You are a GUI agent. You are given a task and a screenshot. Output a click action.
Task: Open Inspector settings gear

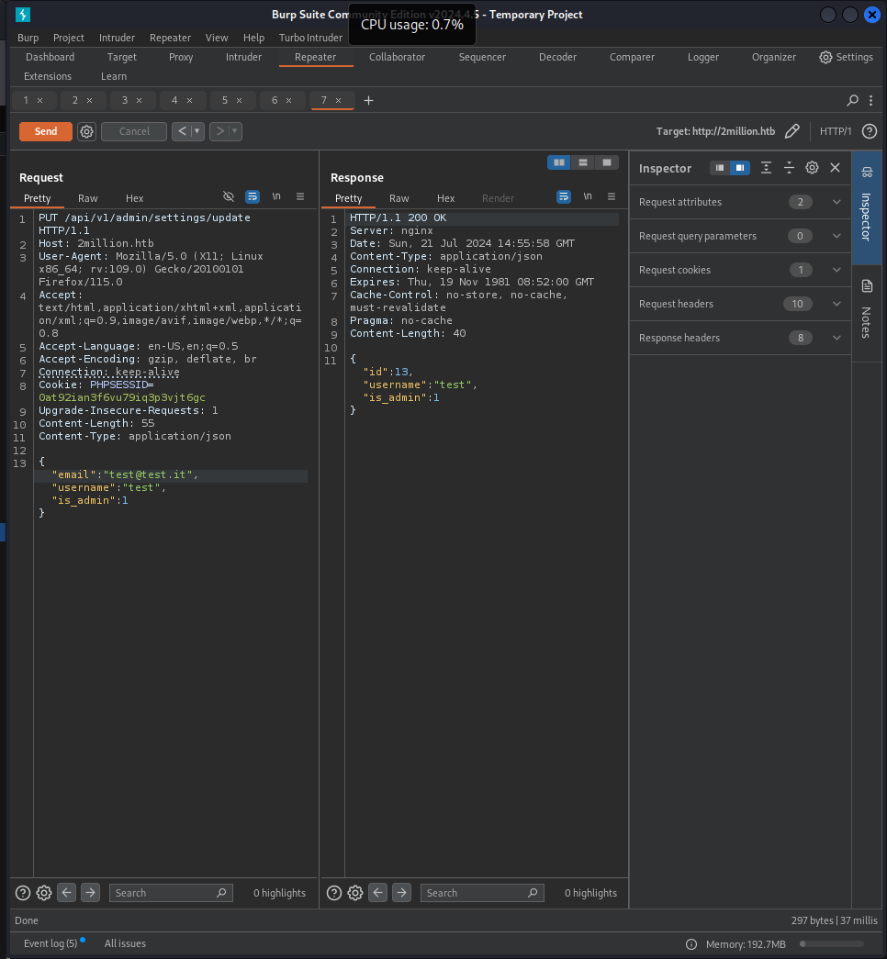tap(812, 168)
